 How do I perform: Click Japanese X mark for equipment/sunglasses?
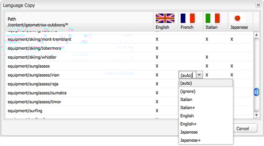232,66
